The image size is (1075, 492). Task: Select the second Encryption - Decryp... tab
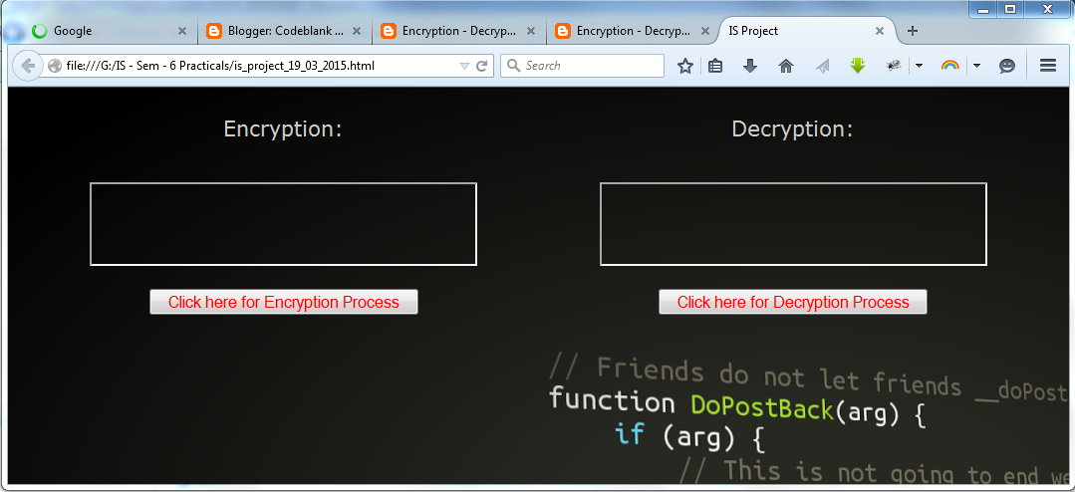[633, 31]
